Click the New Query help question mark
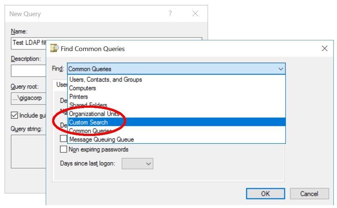The height and width of the screenshot is (208, 337). pyautogui.click(x=170, y=14)
